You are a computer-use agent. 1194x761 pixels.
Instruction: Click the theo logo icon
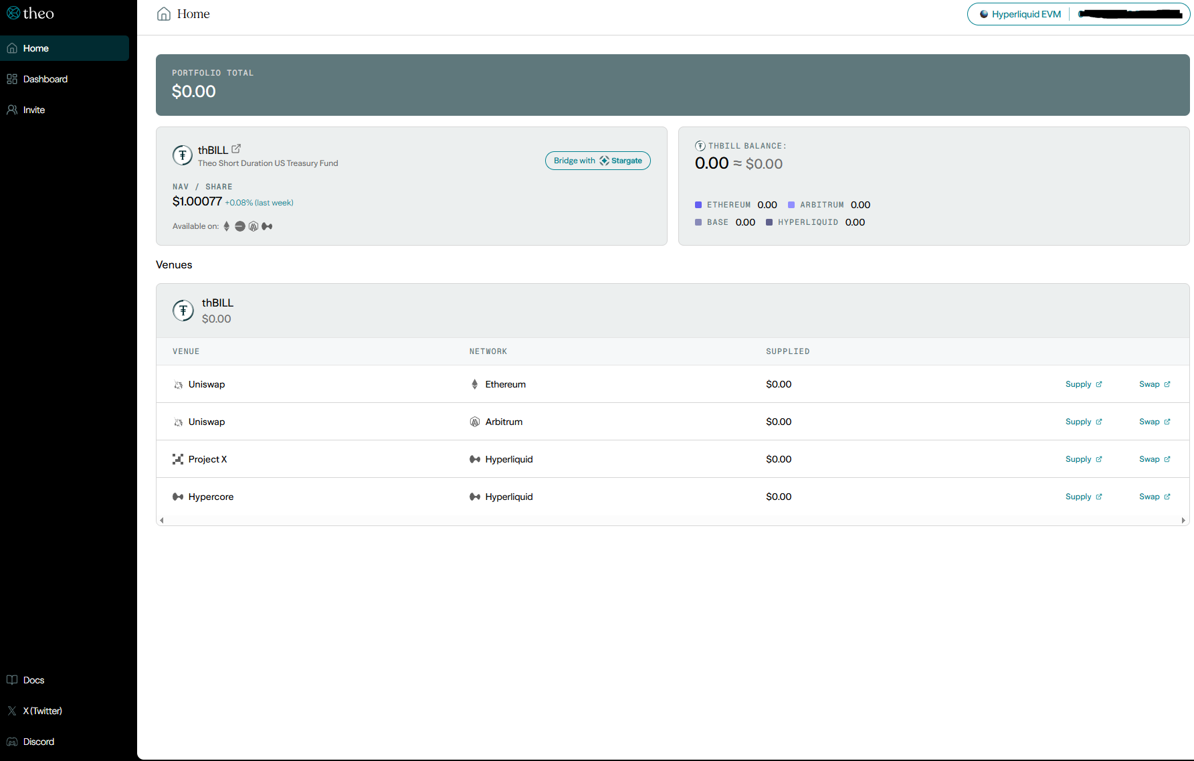pos(13,13)
